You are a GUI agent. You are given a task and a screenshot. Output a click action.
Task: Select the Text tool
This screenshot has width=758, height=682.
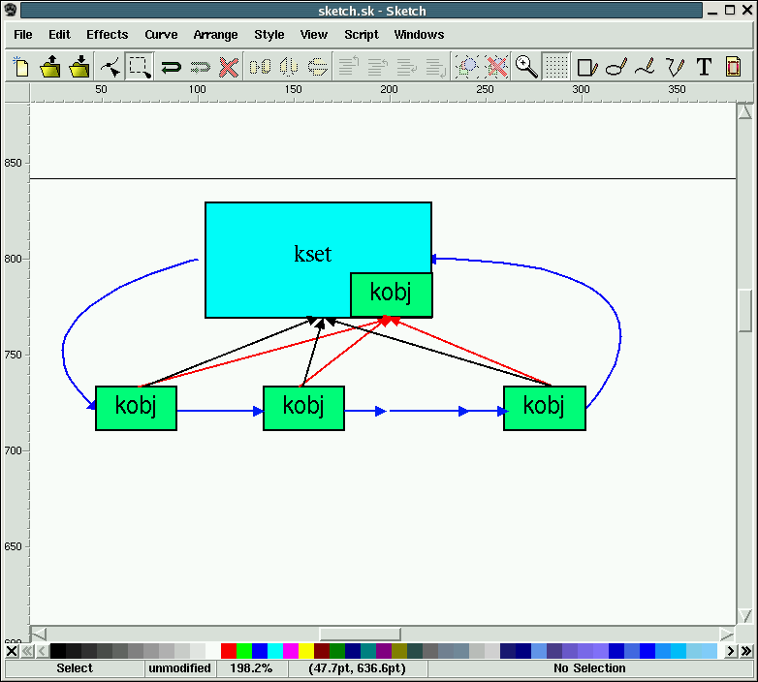point(704,67)
